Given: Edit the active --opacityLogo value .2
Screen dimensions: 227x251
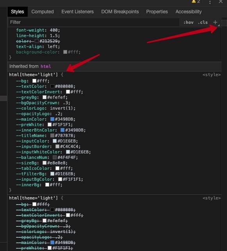Looking at the screenshot, I should click(x=58, y=114).
